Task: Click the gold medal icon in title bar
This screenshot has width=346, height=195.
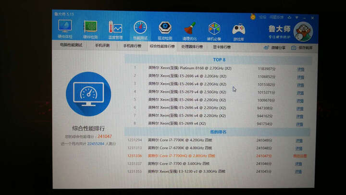Action: click(x=253, y=17)
